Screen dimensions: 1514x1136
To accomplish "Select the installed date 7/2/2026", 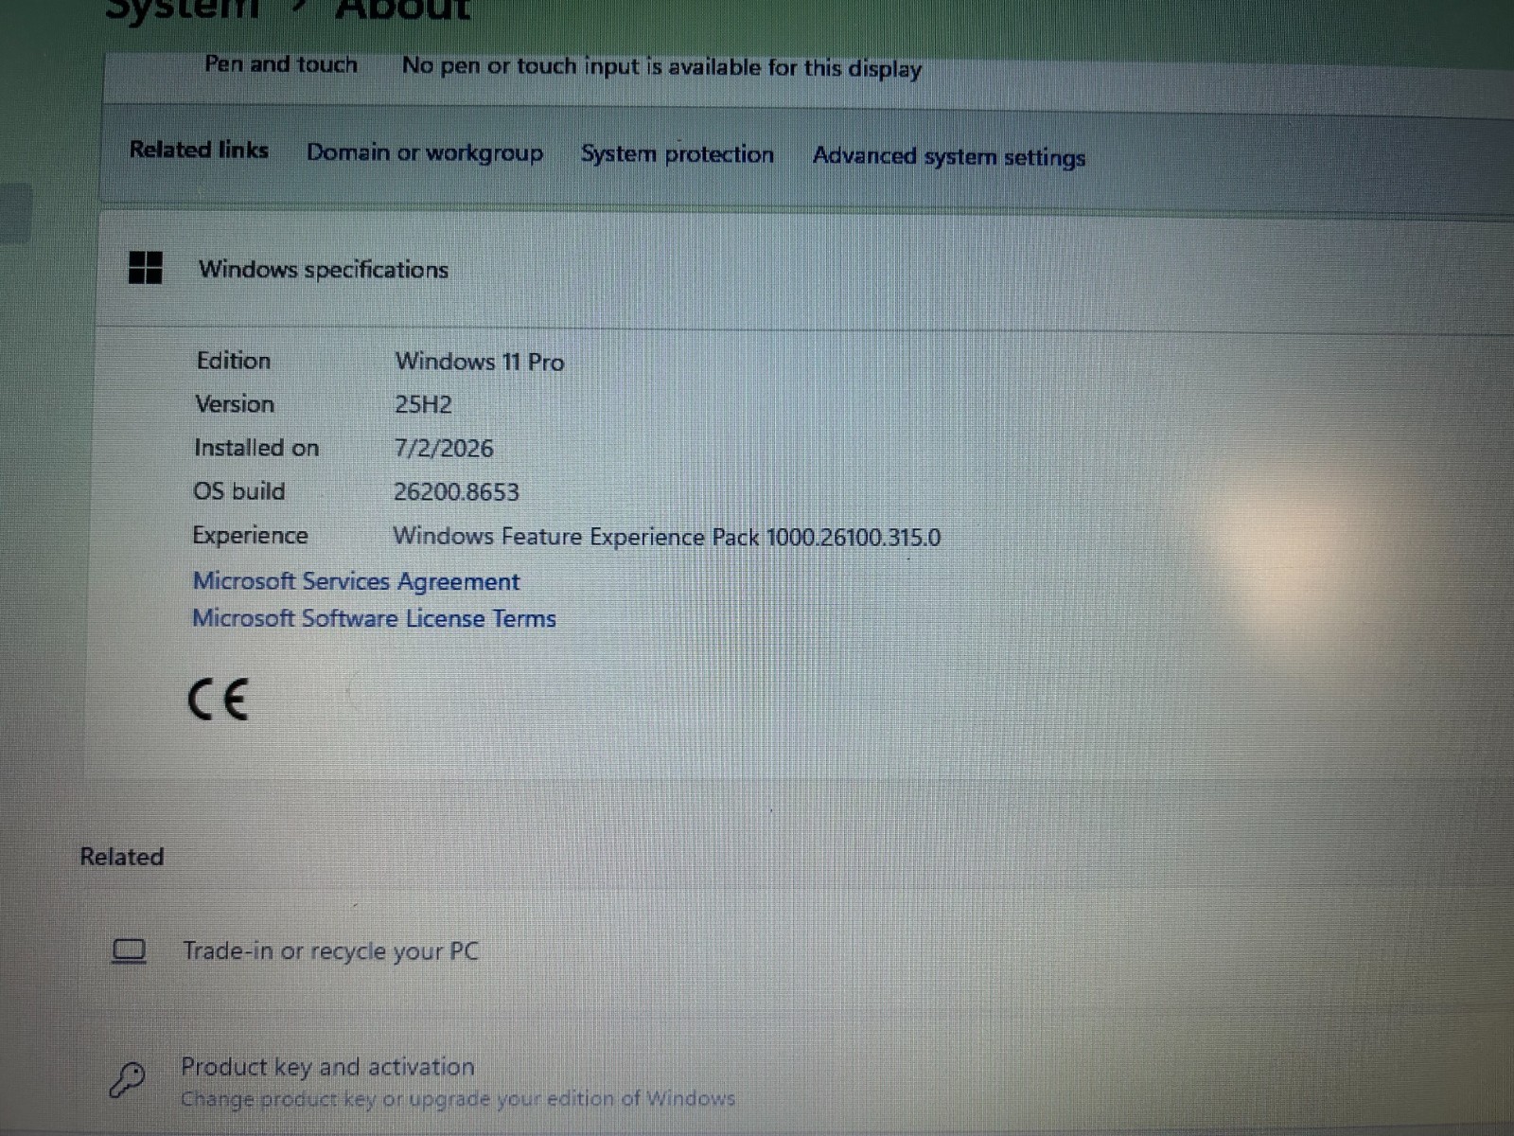I will pos(444,448).
